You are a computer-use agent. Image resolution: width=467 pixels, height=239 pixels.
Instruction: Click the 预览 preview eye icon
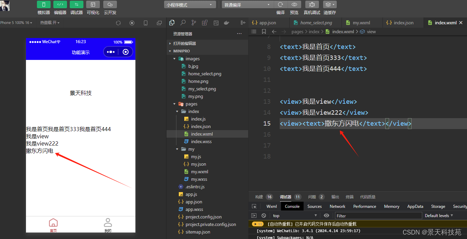(294, 4)
